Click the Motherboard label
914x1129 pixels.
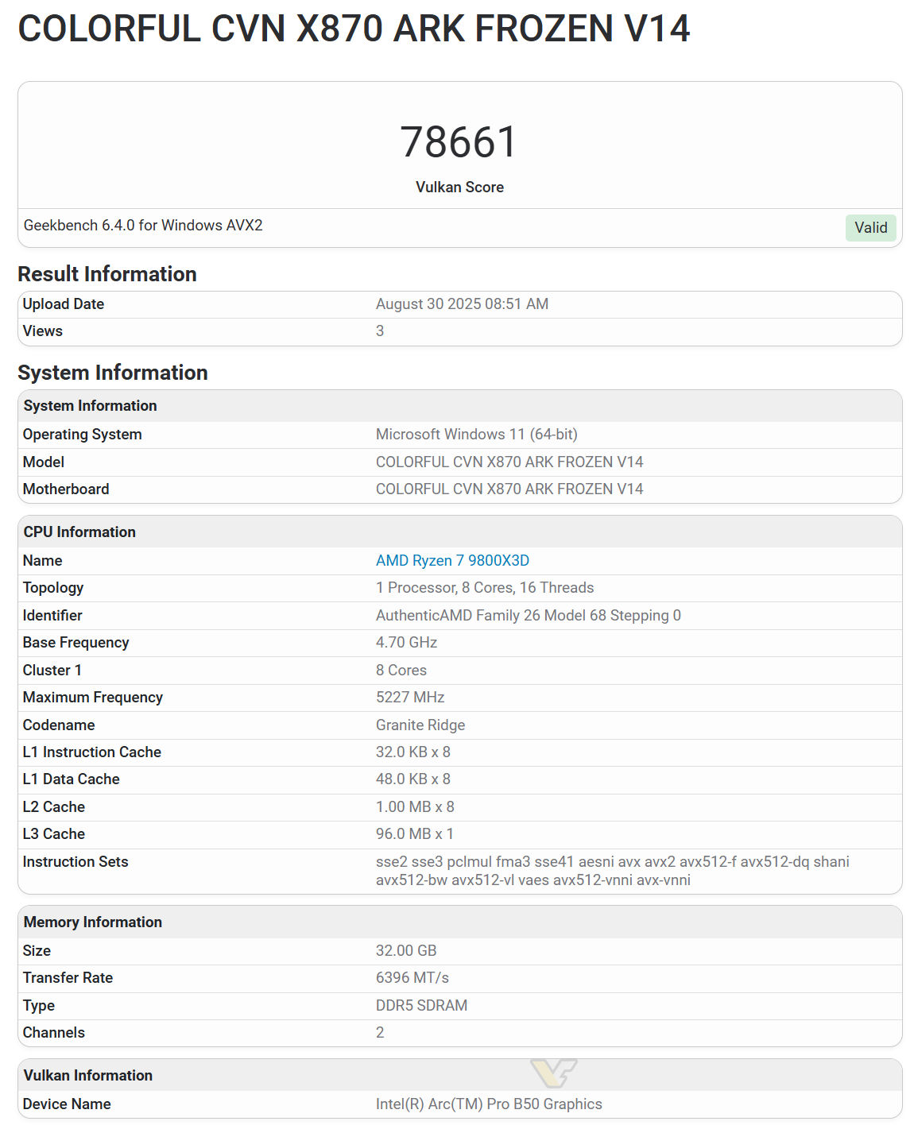coord(66,489)
